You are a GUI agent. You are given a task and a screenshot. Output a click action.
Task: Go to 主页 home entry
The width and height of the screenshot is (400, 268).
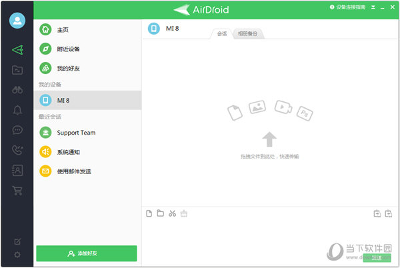(87, 29)
